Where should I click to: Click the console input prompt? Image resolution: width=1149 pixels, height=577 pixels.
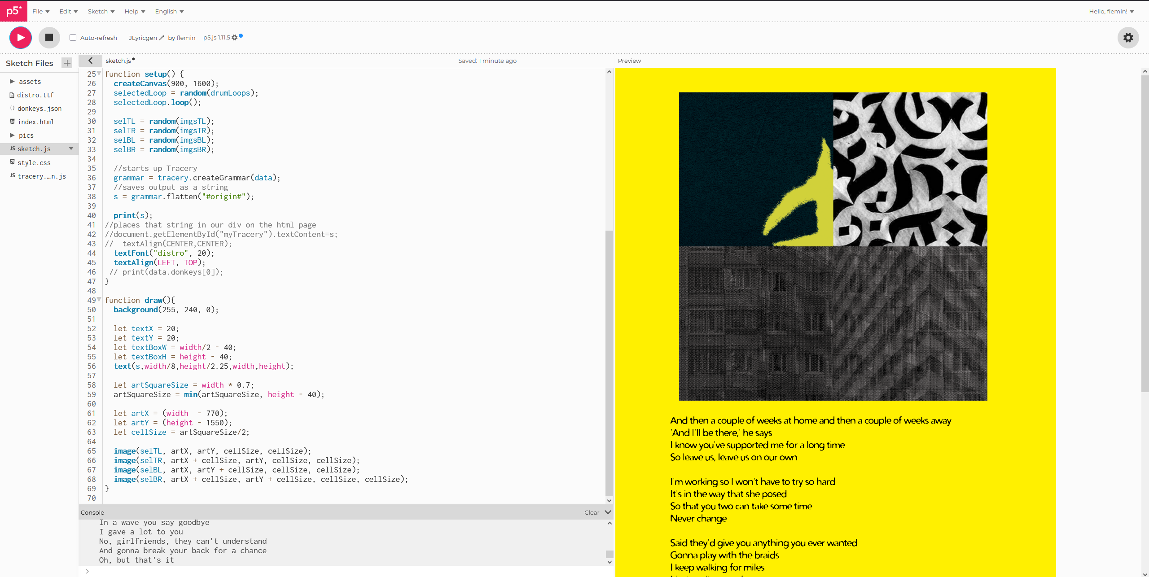(x=346, y=571)
